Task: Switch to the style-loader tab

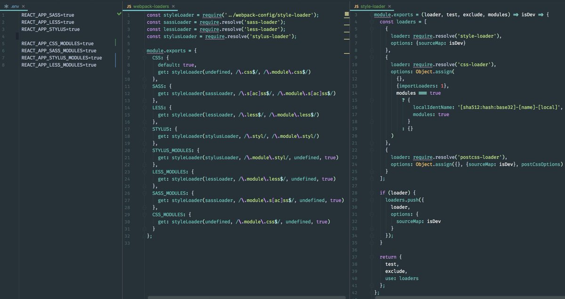Action: [x=373, y=7]
